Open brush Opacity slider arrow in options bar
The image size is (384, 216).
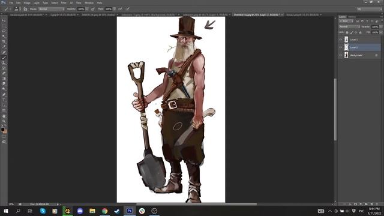coord(87,9)
